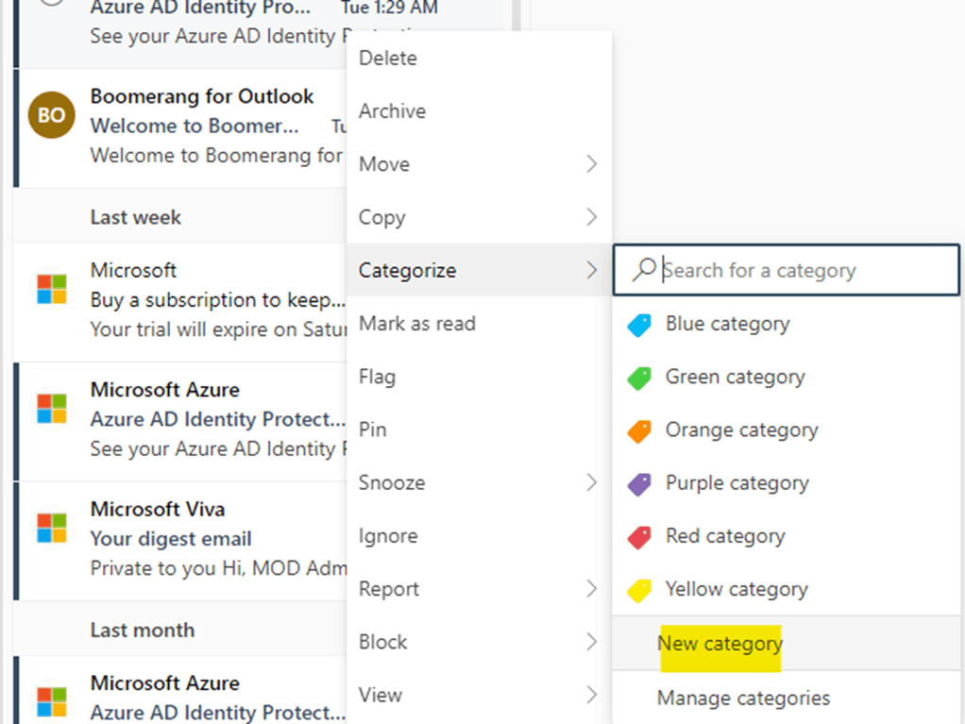The width and height of the screenshot is (965, 724).
Task: Click 'Your trial will expire on' preview text
Action: (x=218, y=329)
